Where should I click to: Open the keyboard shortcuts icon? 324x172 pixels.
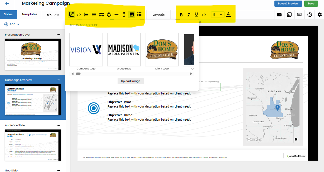click(x=299, y=15)
